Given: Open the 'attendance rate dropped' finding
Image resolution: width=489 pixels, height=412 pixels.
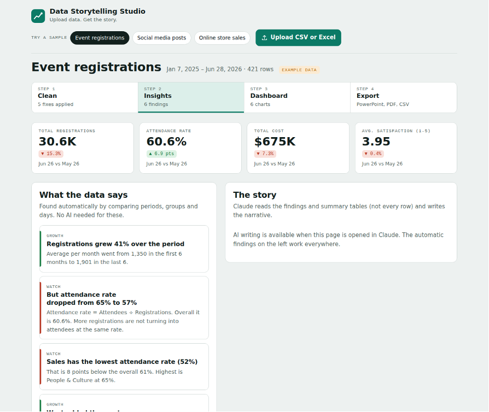Looking at the screenshot, I should (x=124, y=308).
